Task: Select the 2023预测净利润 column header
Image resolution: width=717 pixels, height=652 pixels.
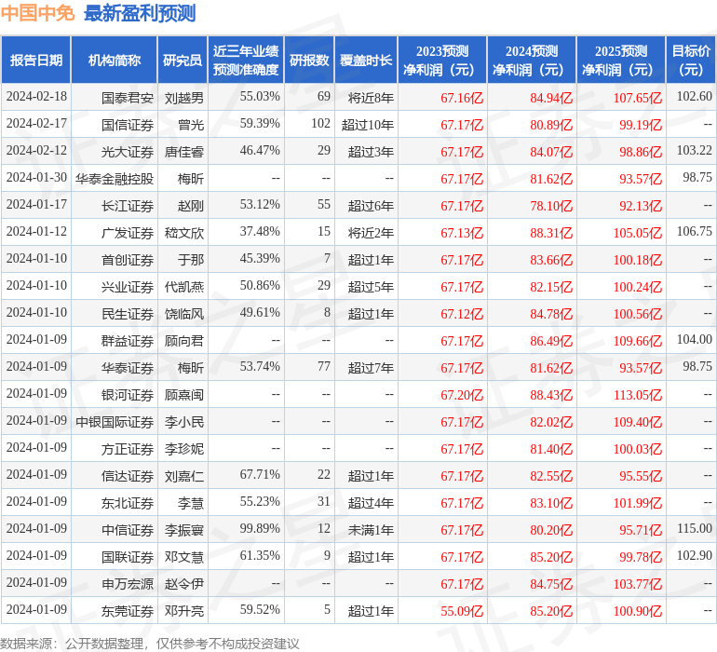Action: pyautogui.click(x=442, y=61)
